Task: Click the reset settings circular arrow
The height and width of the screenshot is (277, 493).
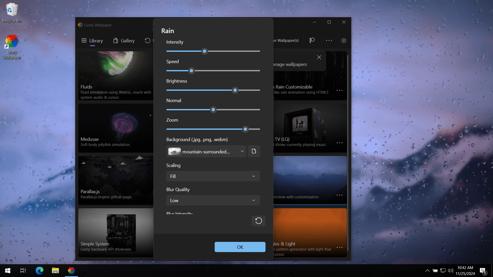Action: tap(258, 221)
